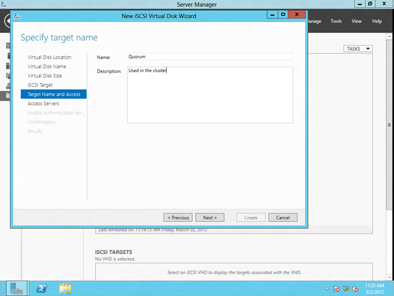Click the network status tray icon
Viewport: 394px width, 296px height.
click(346, 289)
